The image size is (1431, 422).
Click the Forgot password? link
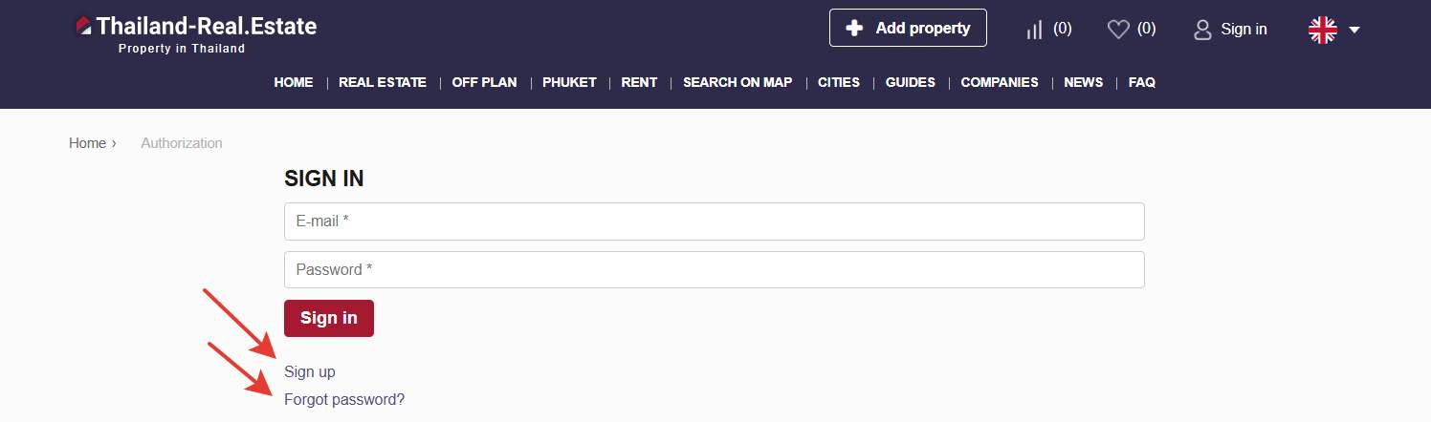click(344, 399)
